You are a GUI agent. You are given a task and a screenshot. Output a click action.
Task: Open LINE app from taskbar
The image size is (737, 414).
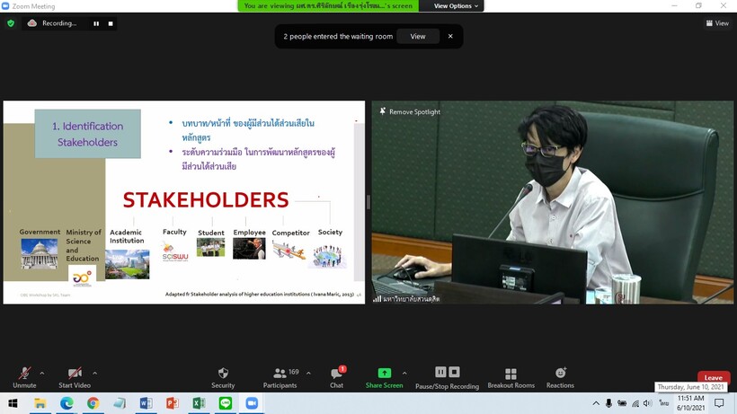click(x=225, y=403)
